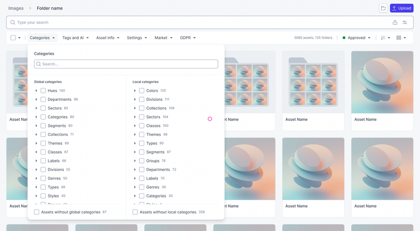Open the Tags and AI filter

point(75,38)
